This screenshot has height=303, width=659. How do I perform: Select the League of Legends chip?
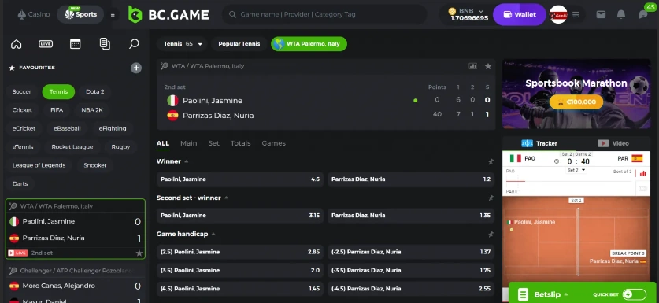point(39,165)
